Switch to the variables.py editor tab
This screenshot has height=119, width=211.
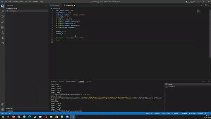tap(69, 5)
